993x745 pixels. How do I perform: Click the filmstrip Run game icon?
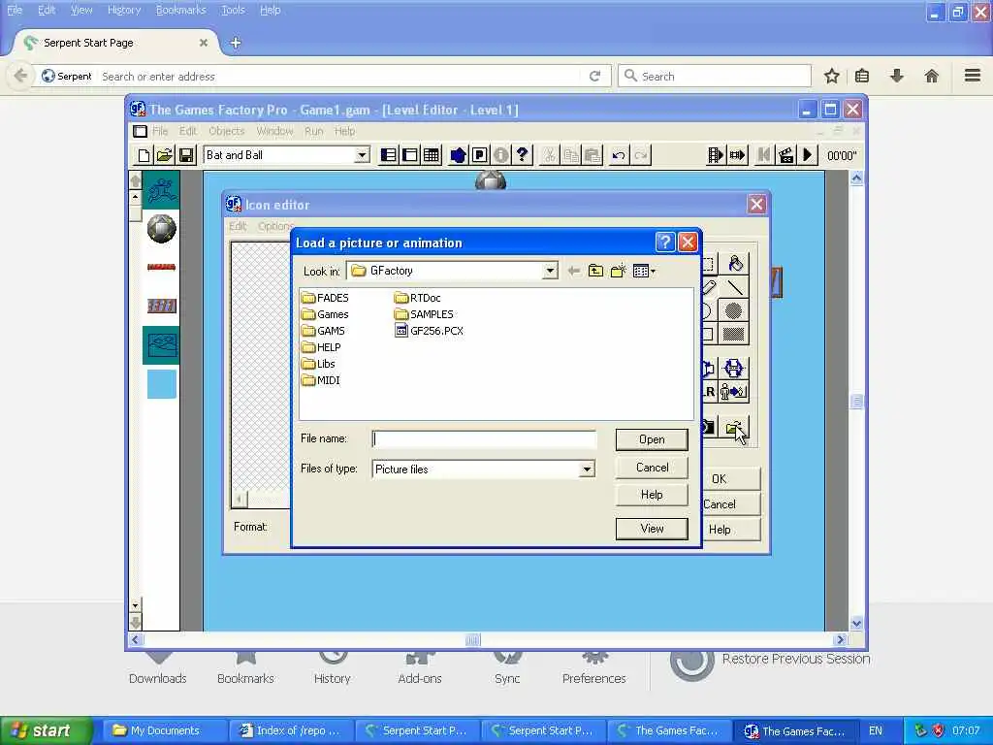pyautogui.click(x=716, y=155)
